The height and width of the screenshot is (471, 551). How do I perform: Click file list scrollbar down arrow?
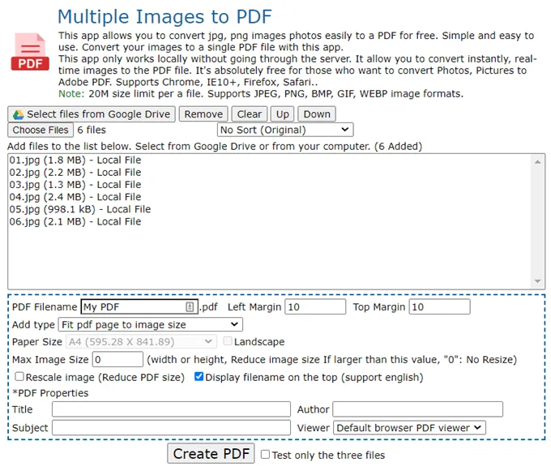click(537, 281)
